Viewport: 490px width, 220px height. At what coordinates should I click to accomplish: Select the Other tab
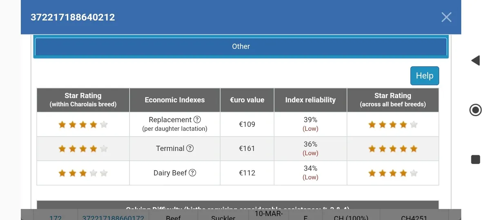point(241,46)
